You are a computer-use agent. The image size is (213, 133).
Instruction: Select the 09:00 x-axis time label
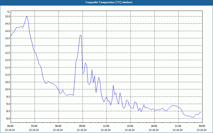click(x=82, y=126)
